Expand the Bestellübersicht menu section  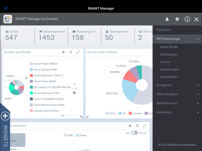[177, 103]
